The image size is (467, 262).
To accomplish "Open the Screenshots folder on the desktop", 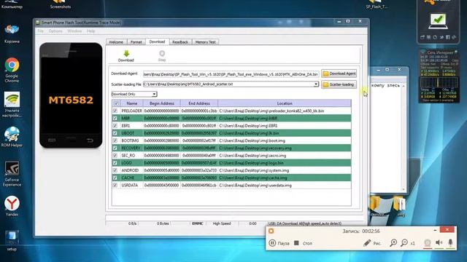I will (x=61, y=4).
